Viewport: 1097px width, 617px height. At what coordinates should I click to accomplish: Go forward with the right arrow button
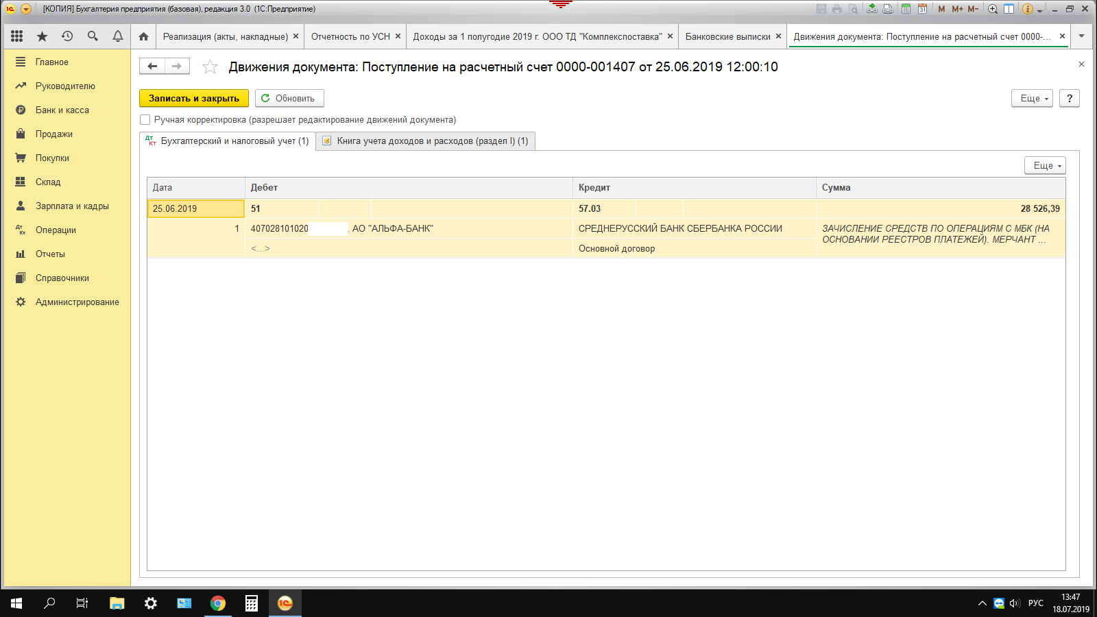(x=177, y=66)
